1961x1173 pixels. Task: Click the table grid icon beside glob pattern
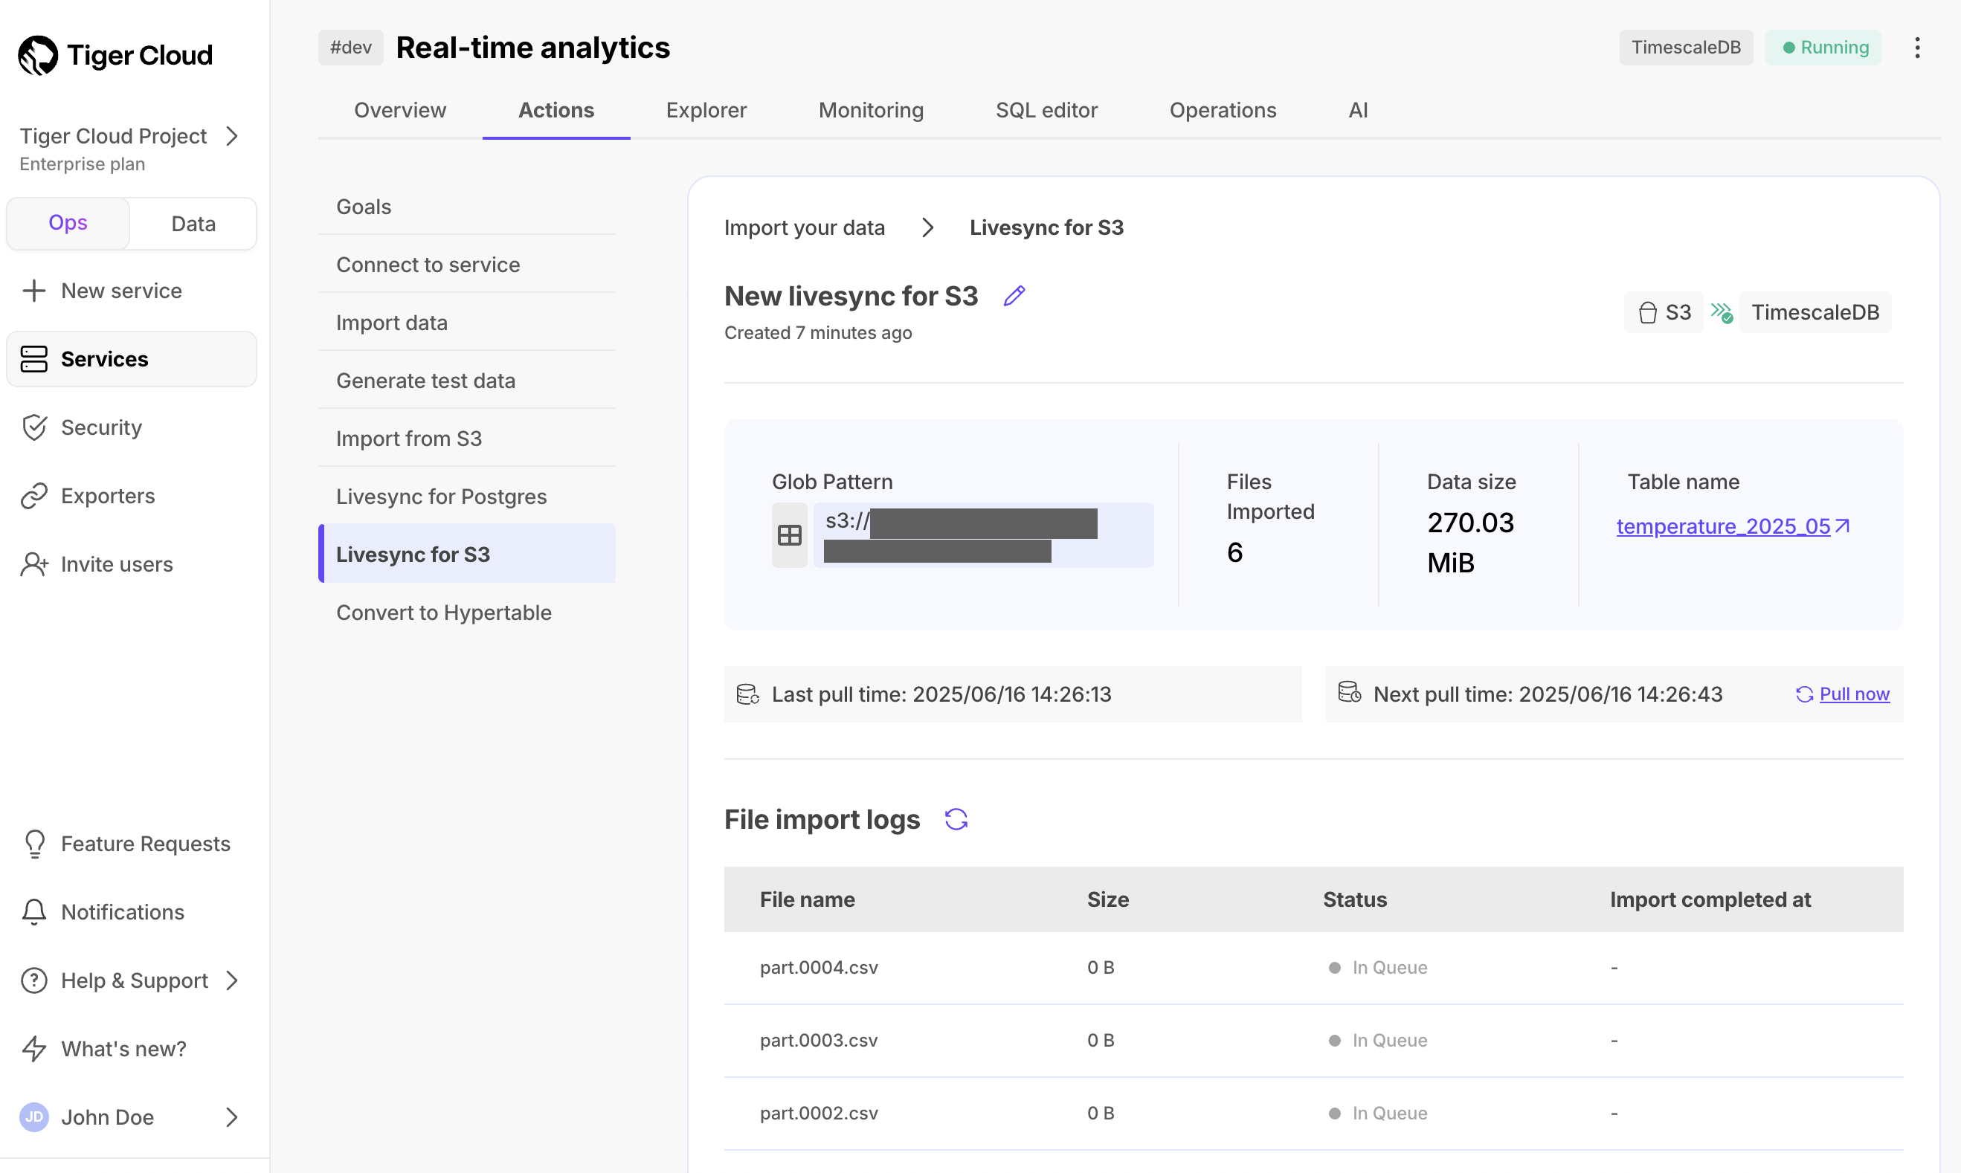click(789, 535)
